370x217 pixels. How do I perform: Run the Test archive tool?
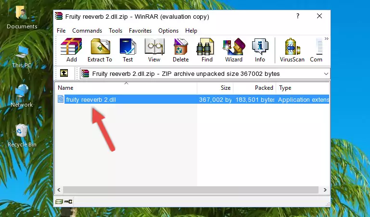click(128, 50)
